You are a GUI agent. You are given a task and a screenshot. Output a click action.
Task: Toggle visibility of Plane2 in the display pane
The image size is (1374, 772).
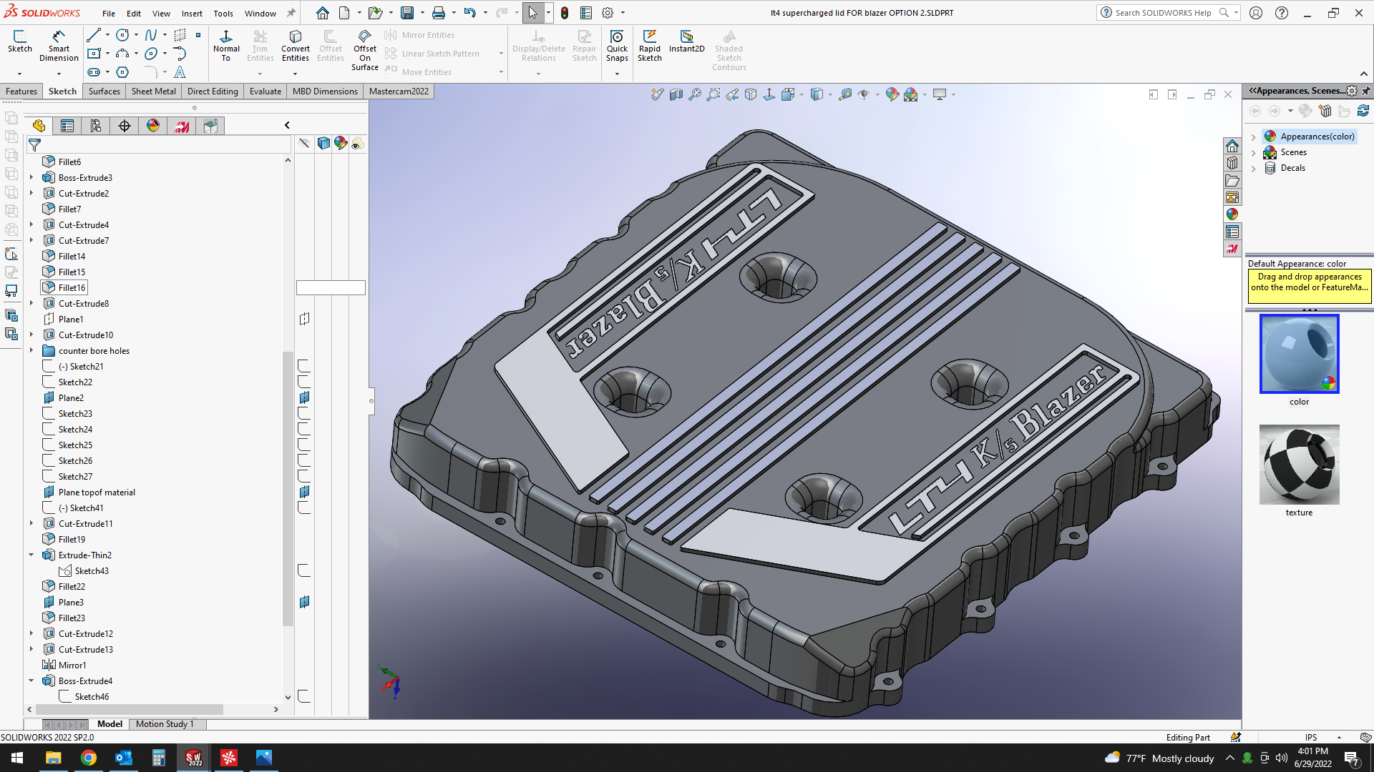pyautogui.click(x=304, y=397)
